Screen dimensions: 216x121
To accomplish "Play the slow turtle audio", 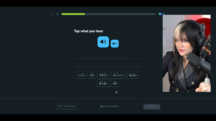I will tap(115, 44).
